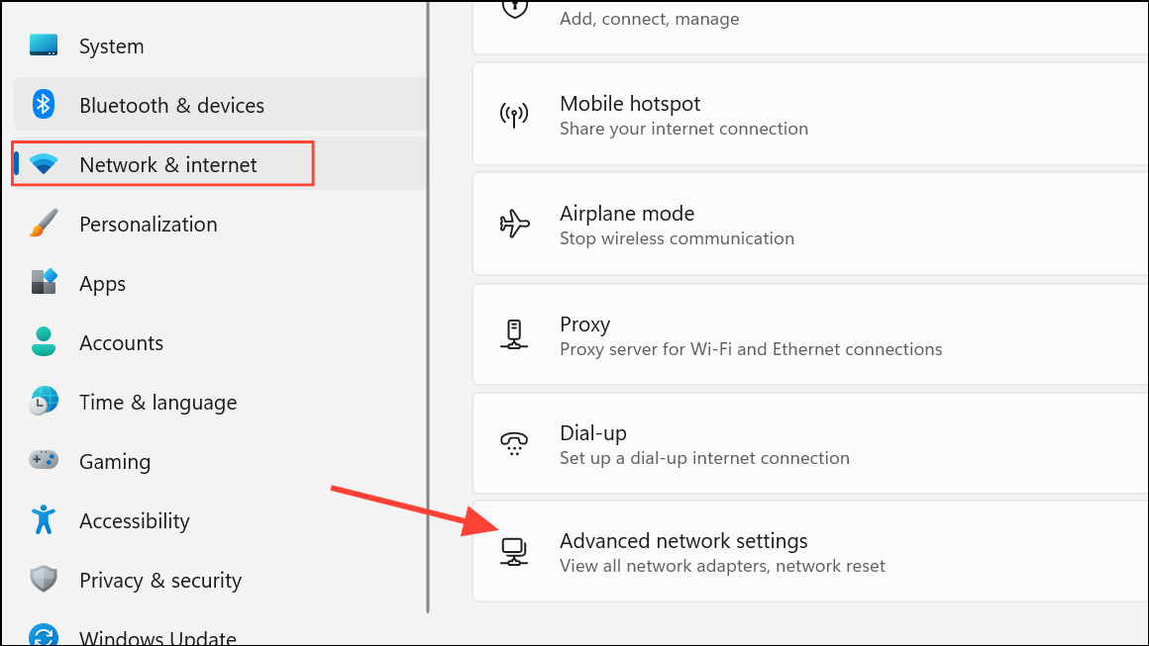Click the airplane icon in Airplane mode
This screenshot has width=1149, height=646.
click(514, 224)
